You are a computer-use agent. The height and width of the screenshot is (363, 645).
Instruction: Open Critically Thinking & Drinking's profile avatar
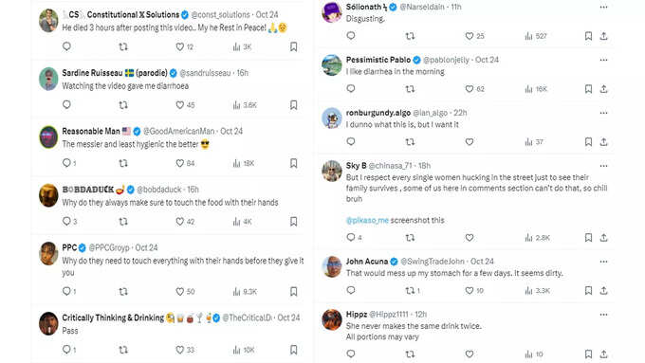click(x=48, y=323)
